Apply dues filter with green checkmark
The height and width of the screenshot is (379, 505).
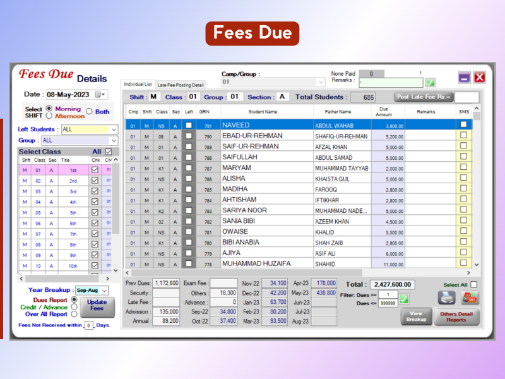click(x=404, y=298)
